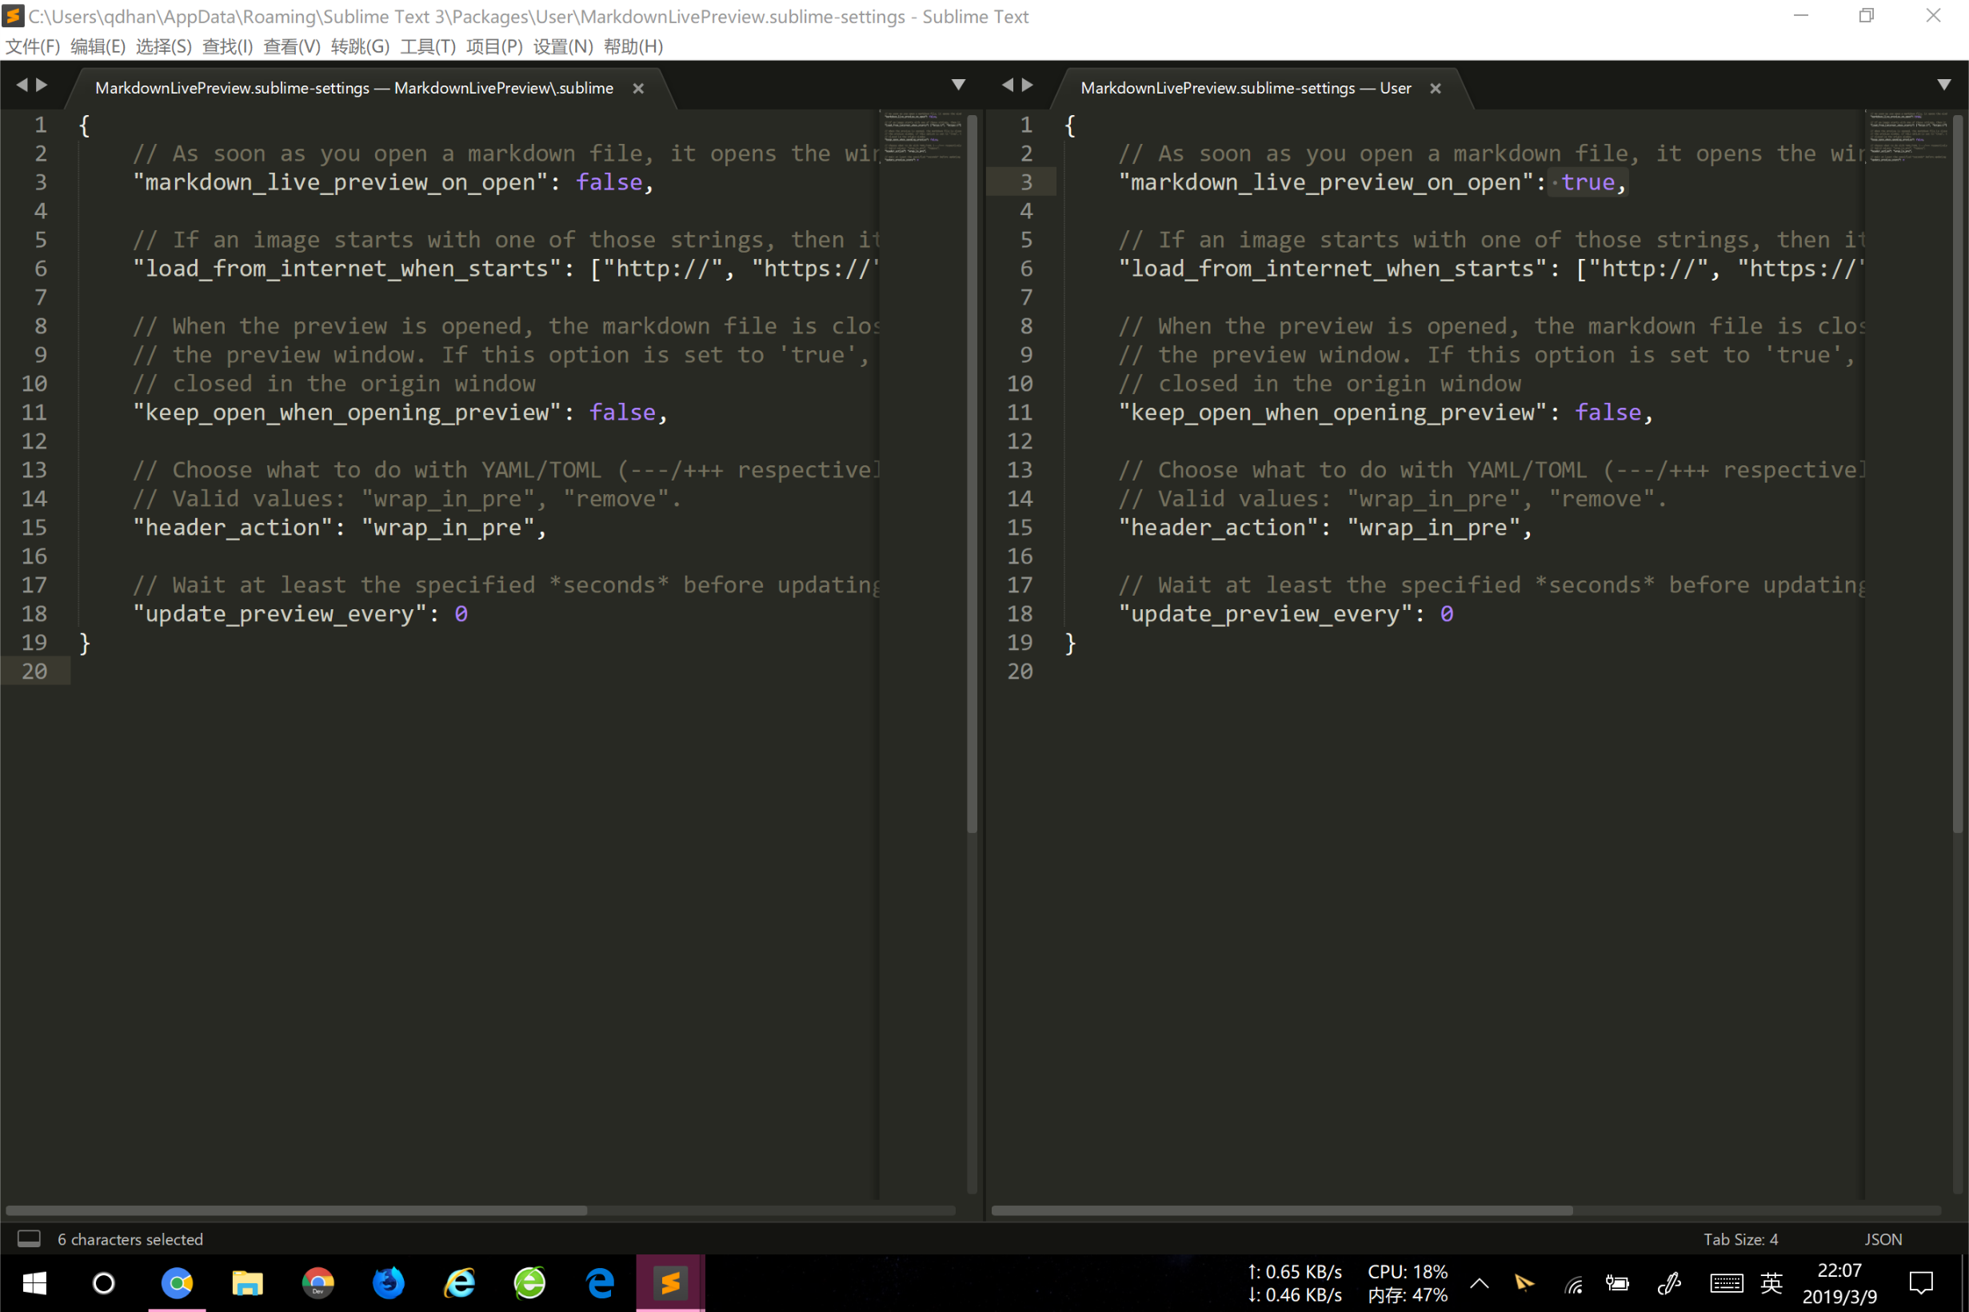This screenshot has height=1312, width=1969.
Task: Click "update_preview_every" key in right pane
Action: point(1266,614)
